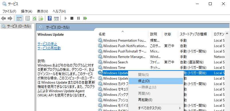Select the Windows Presentation Fou... service name
Viewport: 230px width, 111px height.
click(125, 40)
